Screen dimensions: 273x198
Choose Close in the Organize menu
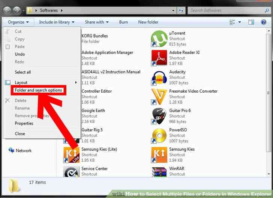tap(20, 134)
